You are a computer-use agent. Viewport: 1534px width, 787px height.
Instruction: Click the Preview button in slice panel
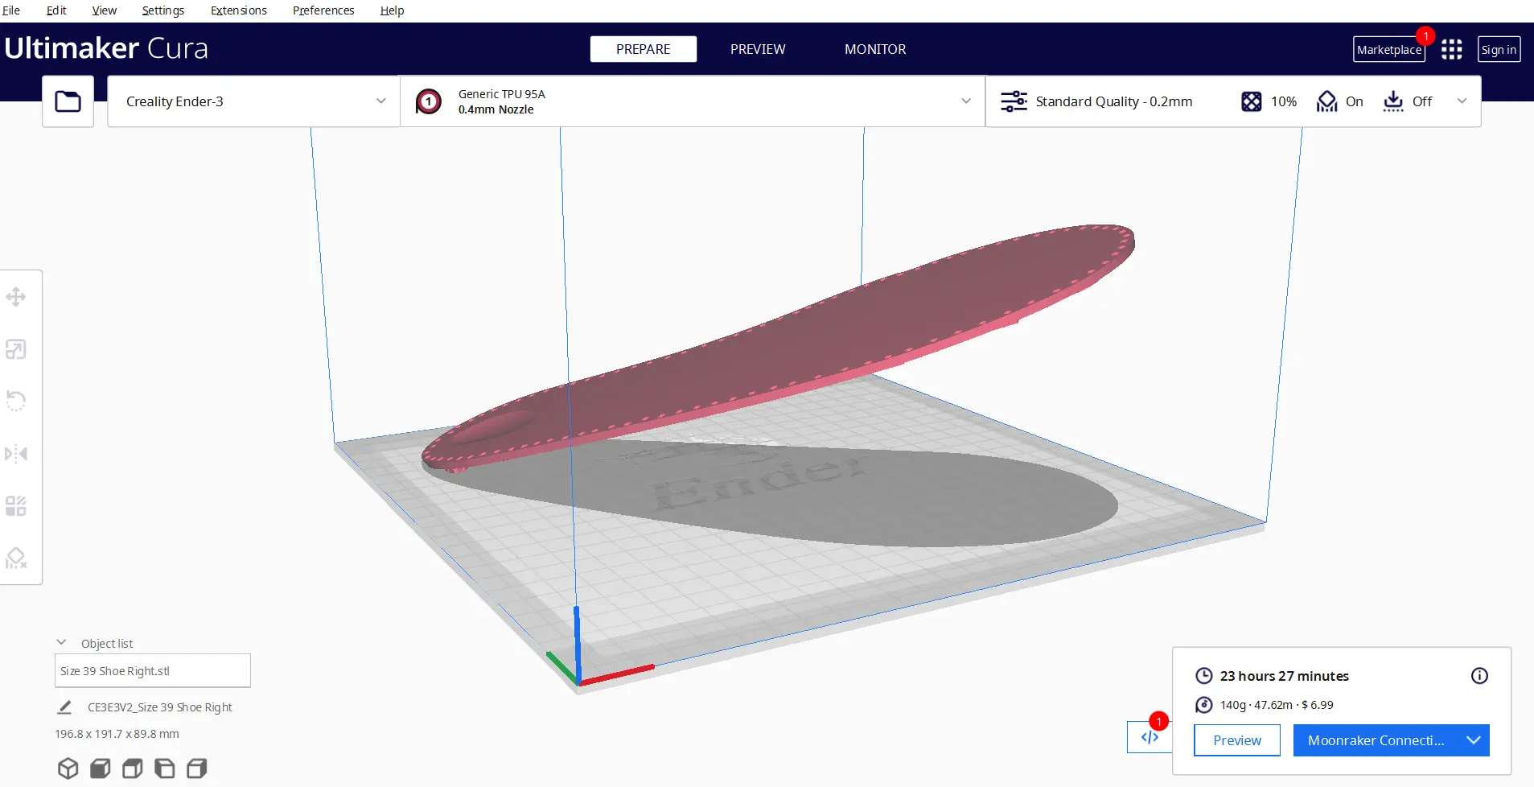click(1237, 740)
